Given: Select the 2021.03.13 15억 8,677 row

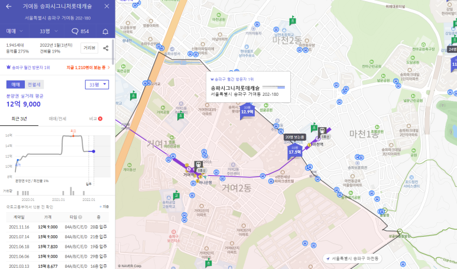Looking at the screenshot, I should point(57,266).
